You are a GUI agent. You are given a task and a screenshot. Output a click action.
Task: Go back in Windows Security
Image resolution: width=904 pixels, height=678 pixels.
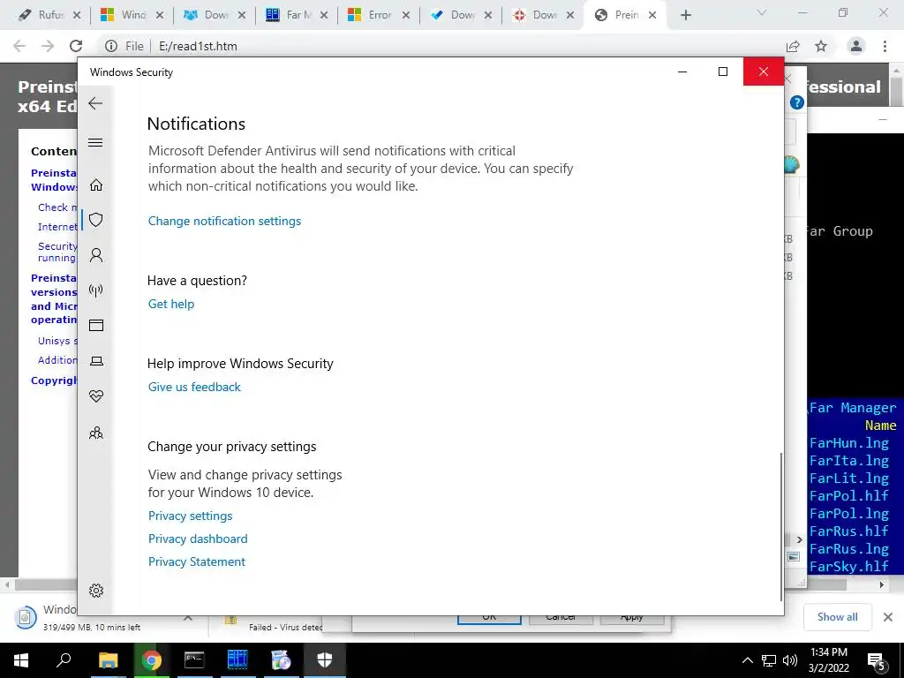(95, 103)
